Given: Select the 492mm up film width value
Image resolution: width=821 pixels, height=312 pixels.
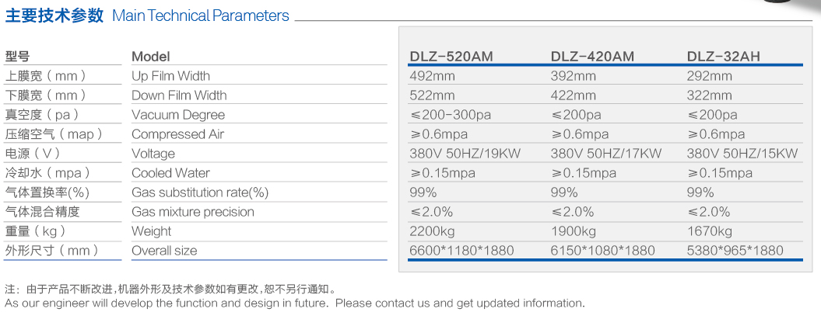Looking at the screenshot, I should point(432,76).
